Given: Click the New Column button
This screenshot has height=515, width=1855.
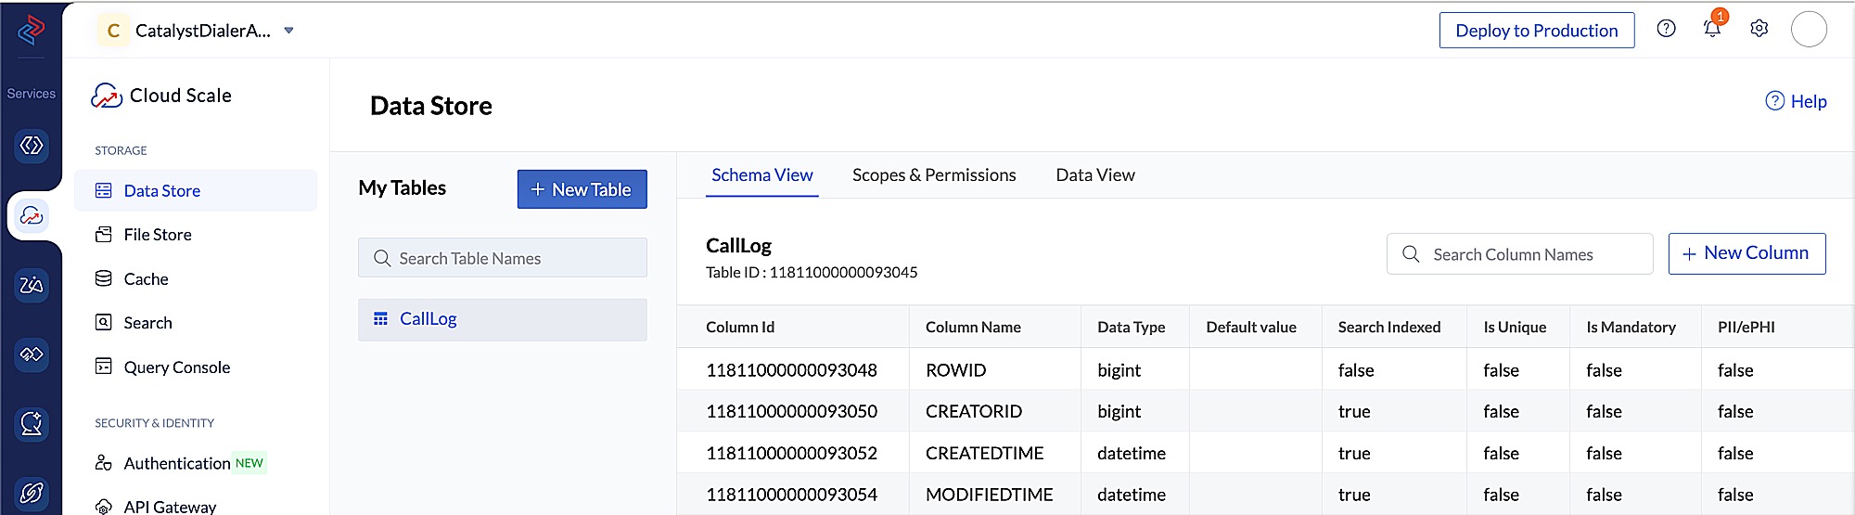Looking at the screenshot, I should pyautogui.click(x=1746, y=253).
